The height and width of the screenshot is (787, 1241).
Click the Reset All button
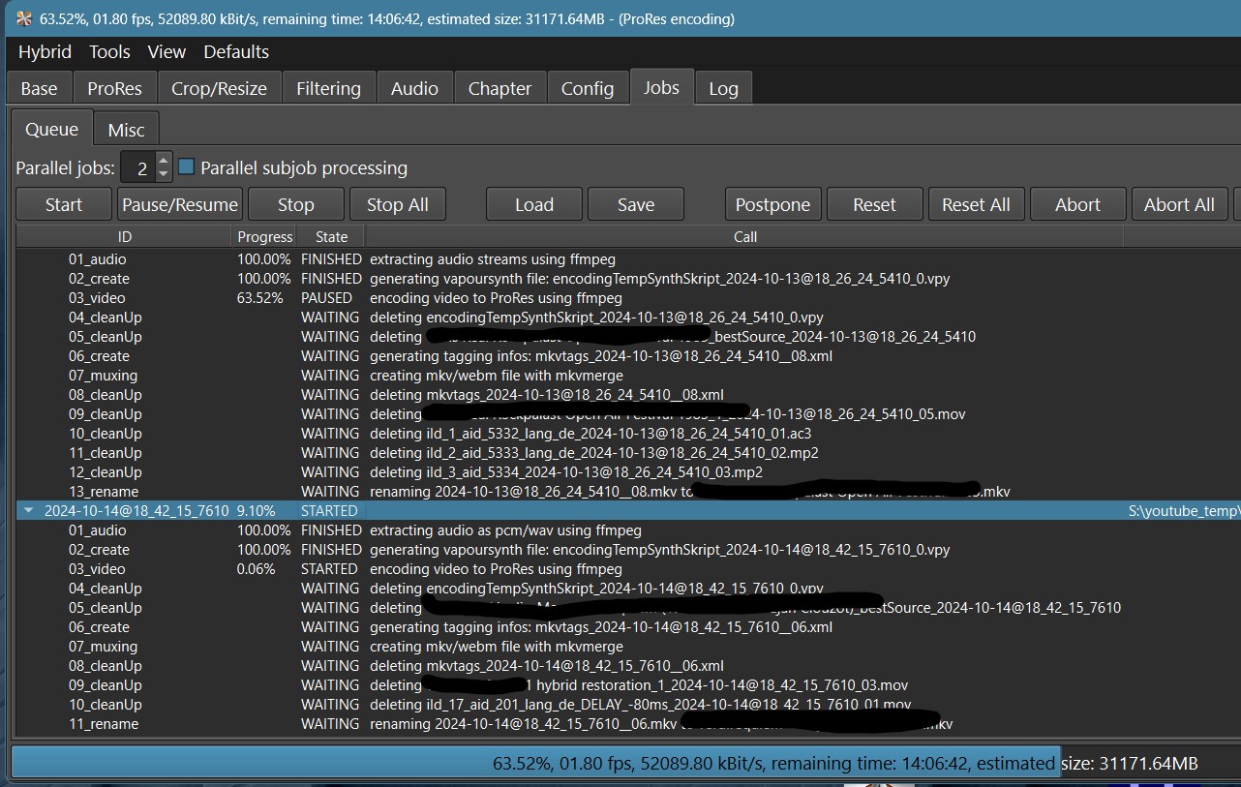pyautogui.click(x=975, y=204)
